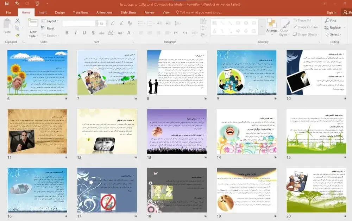
Task: Click Clear All Formatting icon
Action: [x=130, y=23]
